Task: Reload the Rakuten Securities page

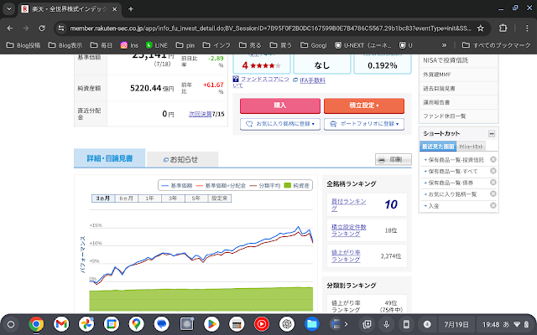Action: (x=42, y=28)
